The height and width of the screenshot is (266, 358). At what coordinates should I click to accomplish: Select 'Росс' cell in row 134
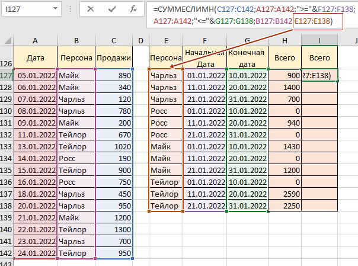coord(76,158)
